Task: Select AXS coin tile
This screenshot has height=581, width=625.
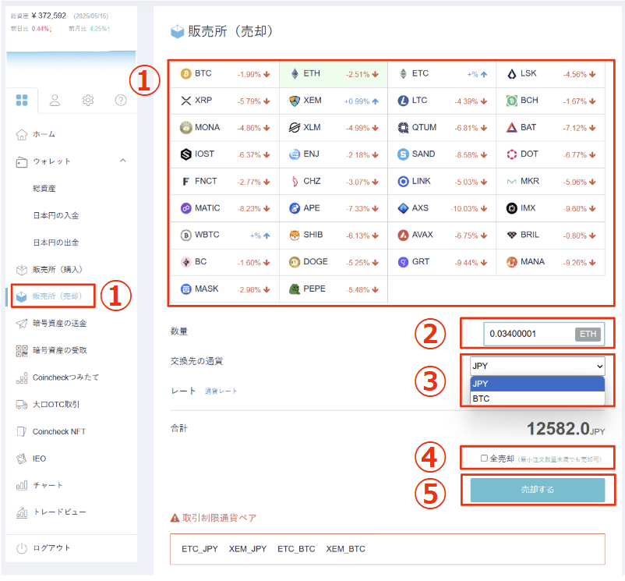Action: (442, 208)
